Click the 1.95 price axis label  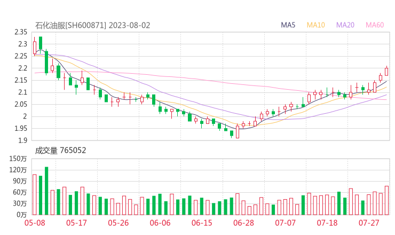tap(21, 129)
